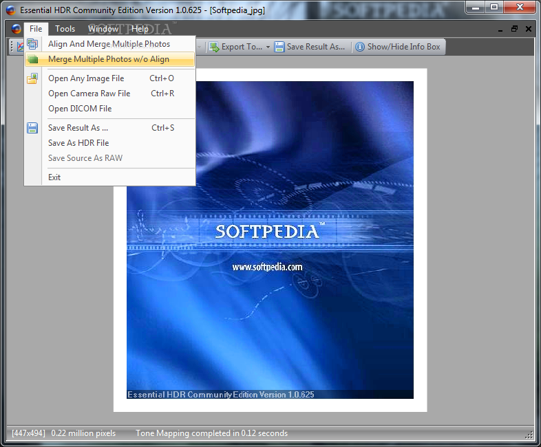Image resolution: width=541 pixels, height=447 pixels.
Task: Click the blue info icon in toolbar
Action: 360,47
